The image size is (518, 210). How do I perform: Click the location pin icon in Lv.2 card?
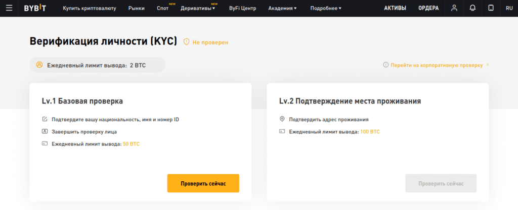[x=282, y=119]
